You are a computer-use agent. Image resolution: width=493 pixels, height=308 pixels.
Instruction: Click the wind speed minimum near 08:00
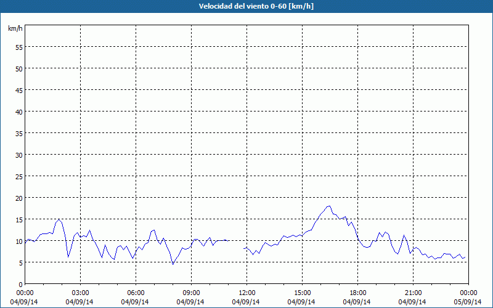[173, 264]
